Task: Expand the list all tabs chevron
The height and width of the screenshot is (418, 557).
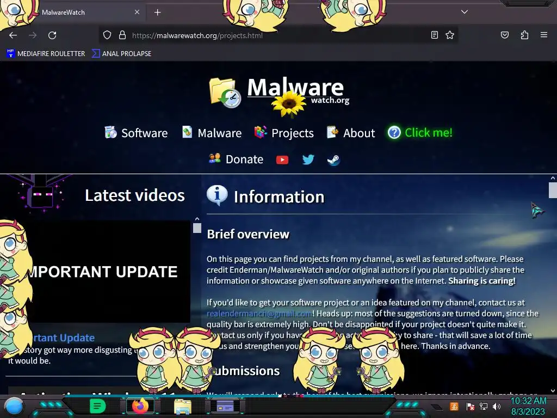Action: [x=465, y=12]
